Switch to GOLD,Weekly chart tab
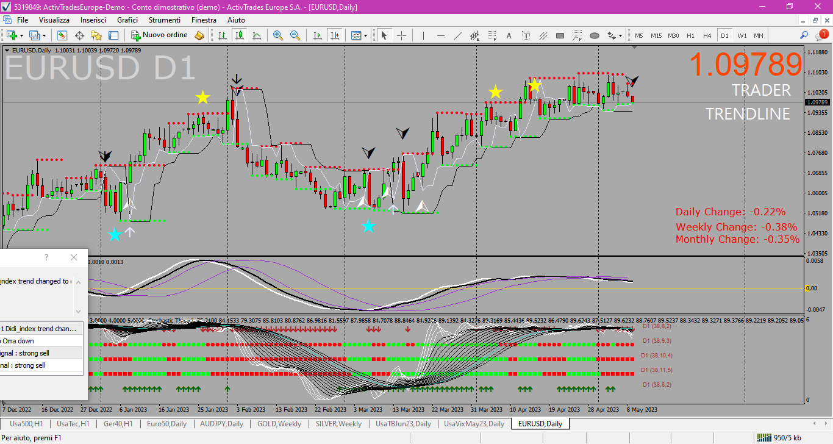833x444 pixels. coord(279,424)
